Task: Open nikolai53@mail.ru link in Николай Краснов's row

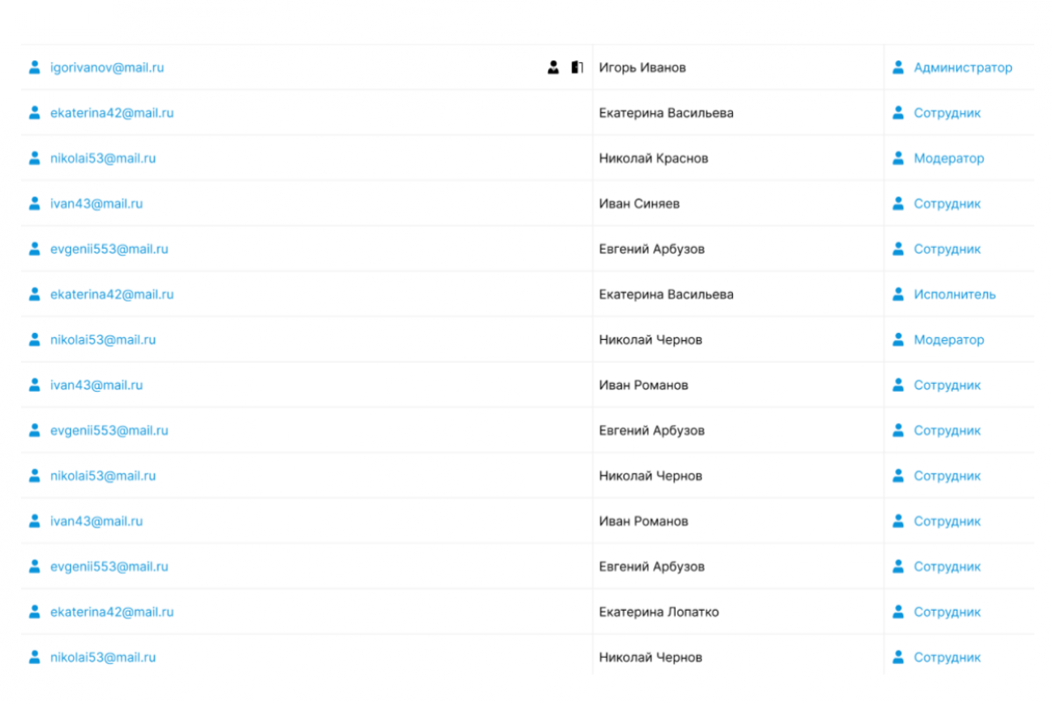Action: click(x=103, y=159)
